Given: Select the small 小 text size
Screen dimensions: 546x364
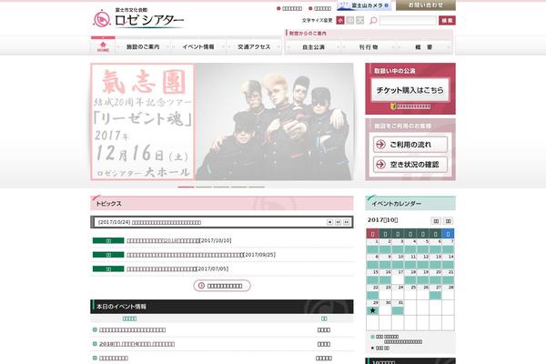Looking at the screenshot, I should click(x=340, y=21).
